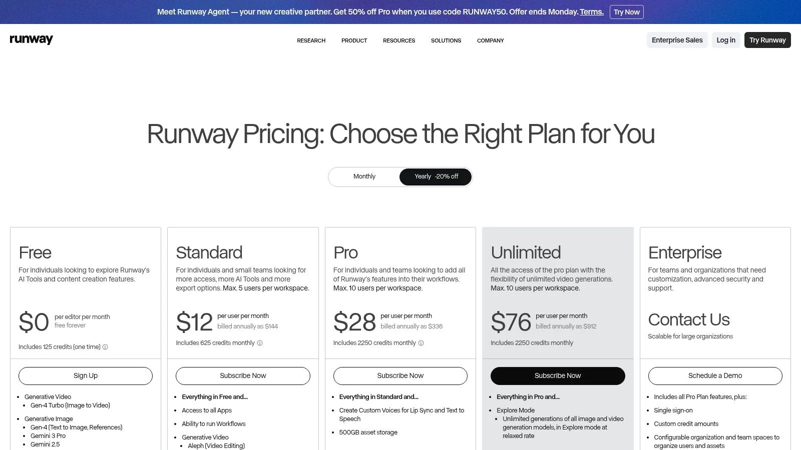Open the Company menu
The width and height of the screenshot is (801, 450).
pyautogui.click(x=491, y=40)
